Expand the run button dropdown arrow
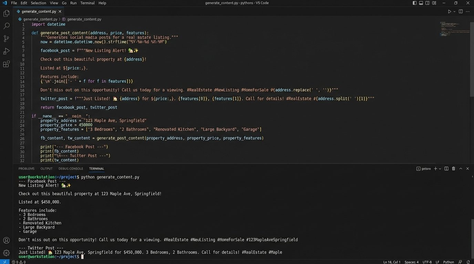This screenshot has width=474, height=264. (x=454, y=11)
